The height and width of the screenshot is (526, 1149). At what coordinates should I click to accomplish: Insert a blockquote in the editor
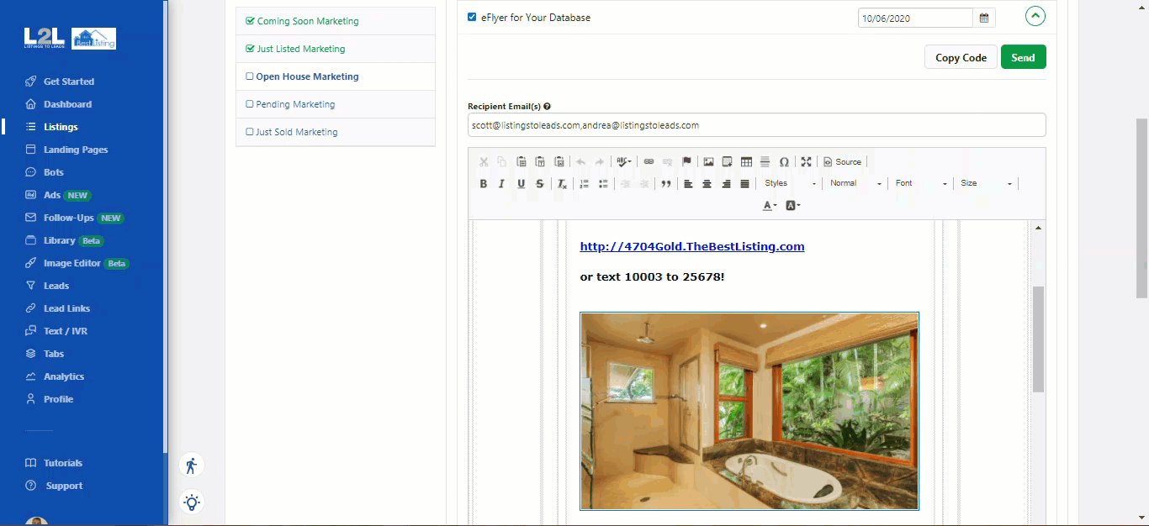click(x=665, y=183)
